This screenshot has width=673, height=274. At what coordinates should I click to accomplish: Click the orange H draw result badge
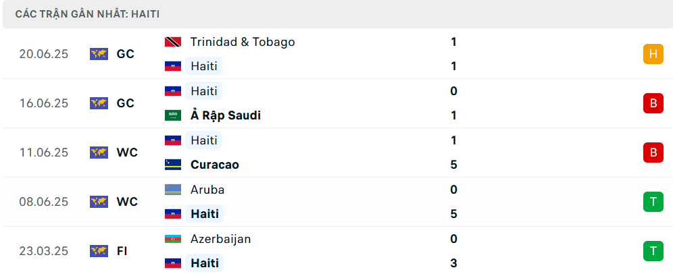pos(653,54)
